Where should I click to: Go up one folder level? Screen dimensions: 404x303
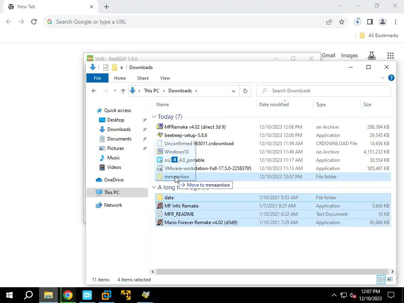(123, 91)
